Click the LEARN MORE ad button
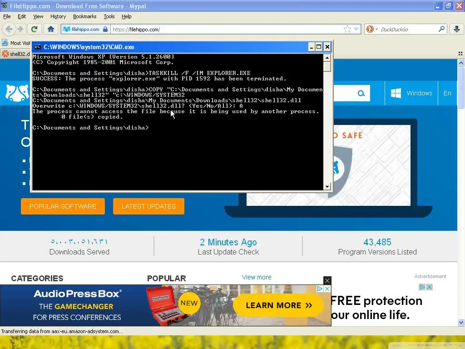 pyautogui.click(x=278, y=305)
